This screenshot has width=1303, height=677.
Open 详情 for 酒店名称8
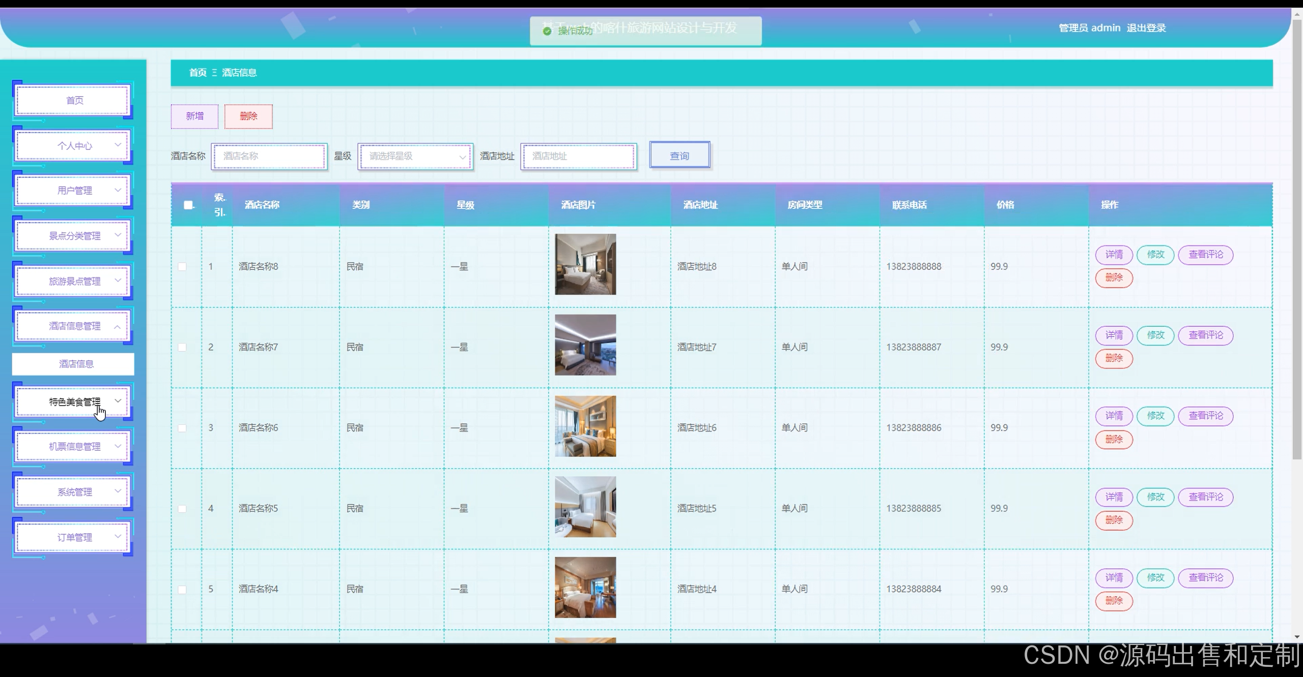1114,255
